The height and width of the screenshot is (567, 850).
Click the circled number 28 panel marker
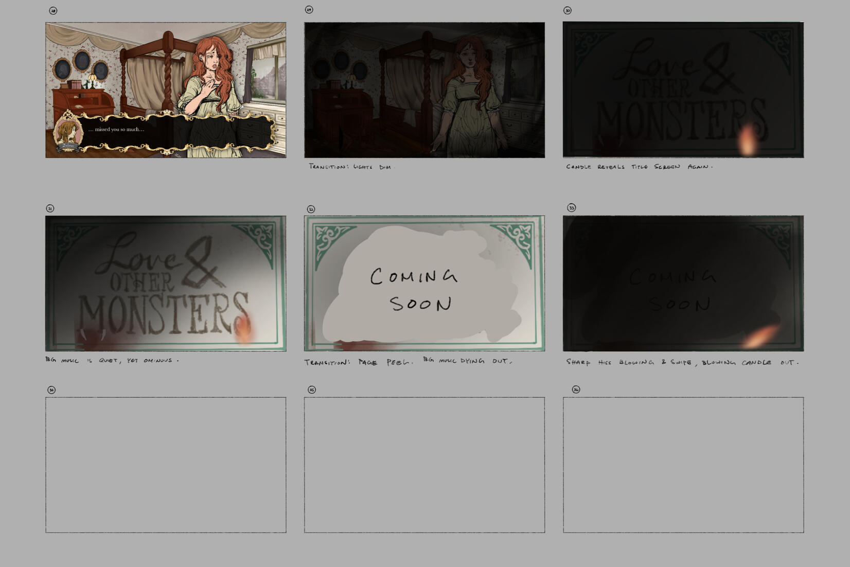click(x=53, y=11)
